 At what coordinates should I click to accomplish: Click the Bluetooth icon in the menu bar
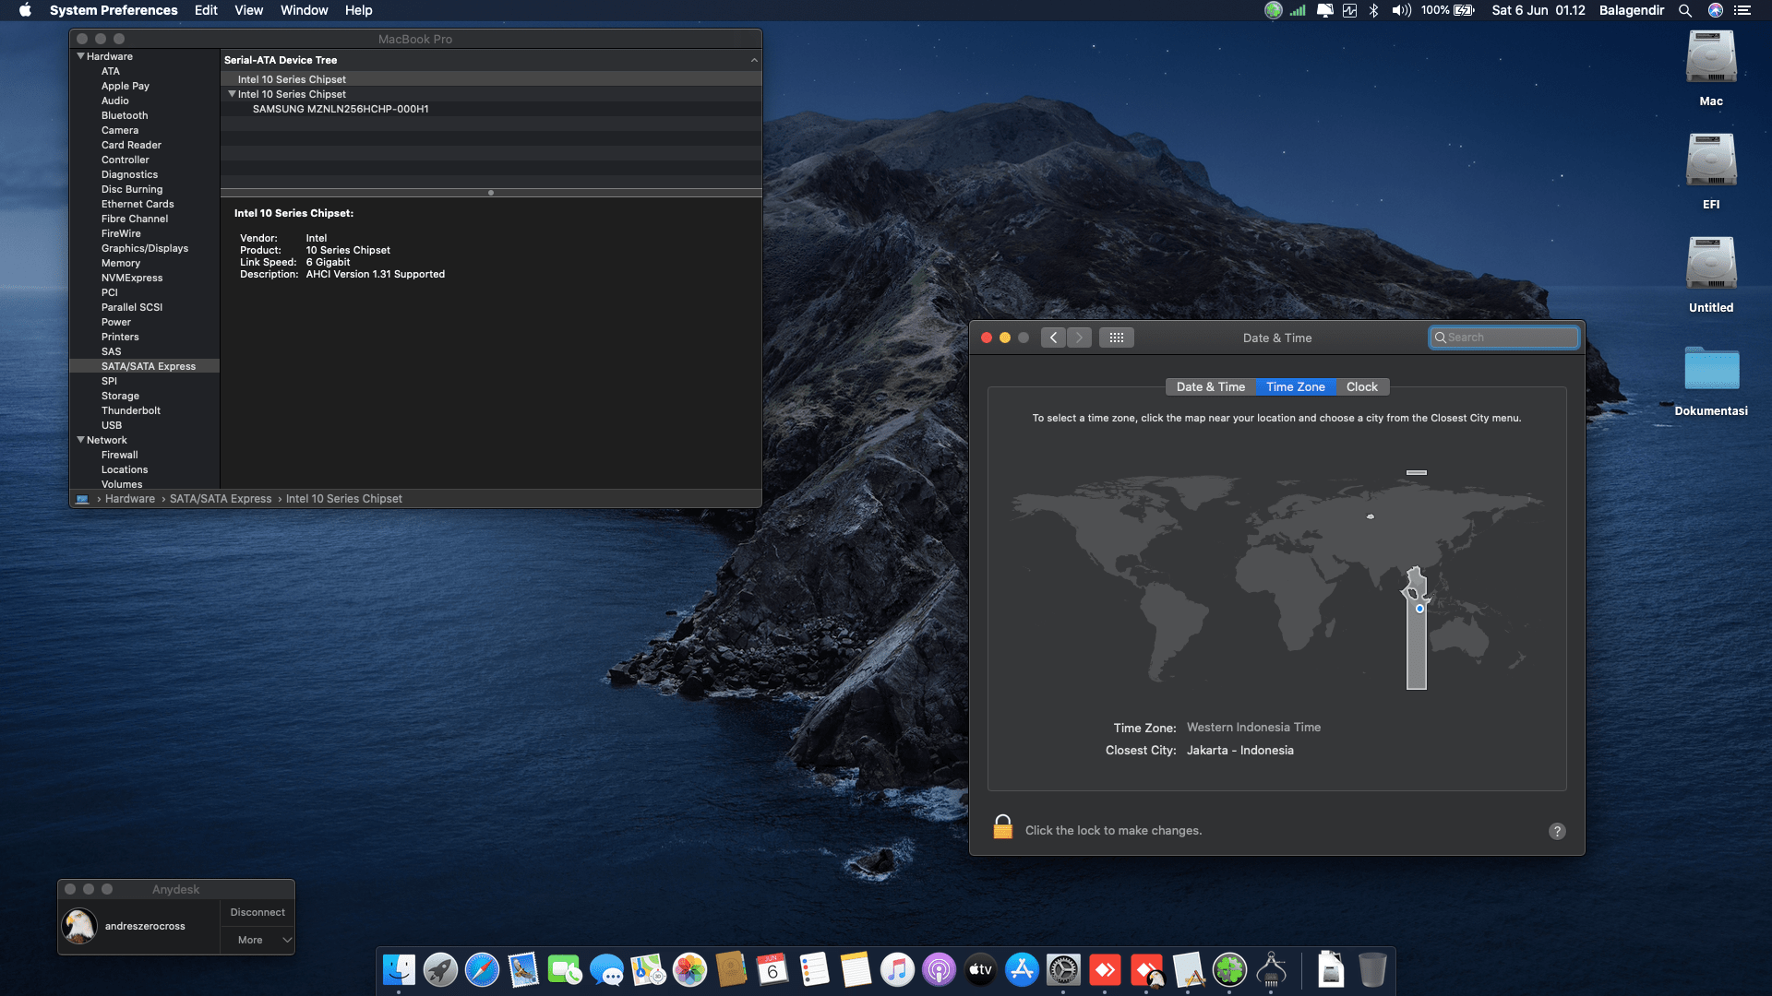(1374, 10)
